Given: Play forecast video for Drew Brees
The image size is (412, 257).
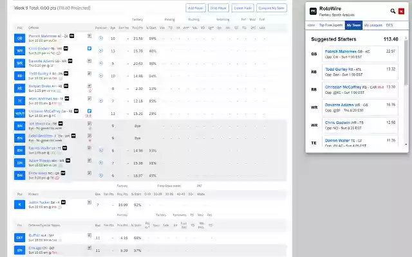Looking at the screenshot, I should coord(100,175).
